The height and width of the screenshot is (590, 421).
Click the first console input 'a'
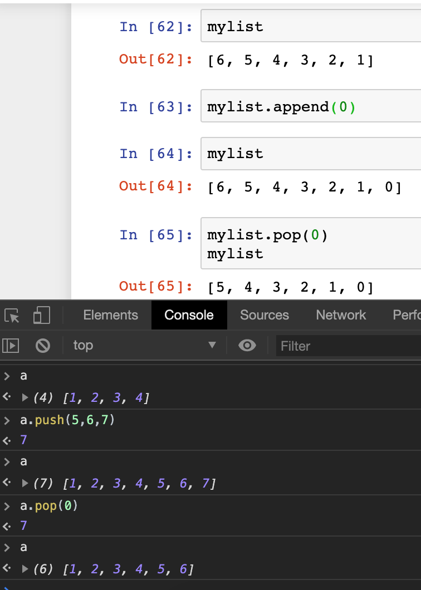[23, 376]
